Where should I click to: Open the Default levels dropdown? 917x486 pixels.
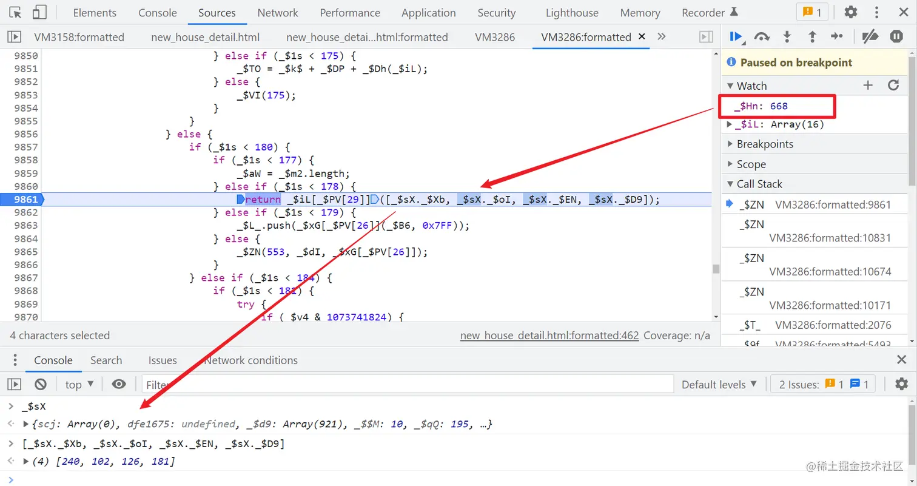pos(719,384)
